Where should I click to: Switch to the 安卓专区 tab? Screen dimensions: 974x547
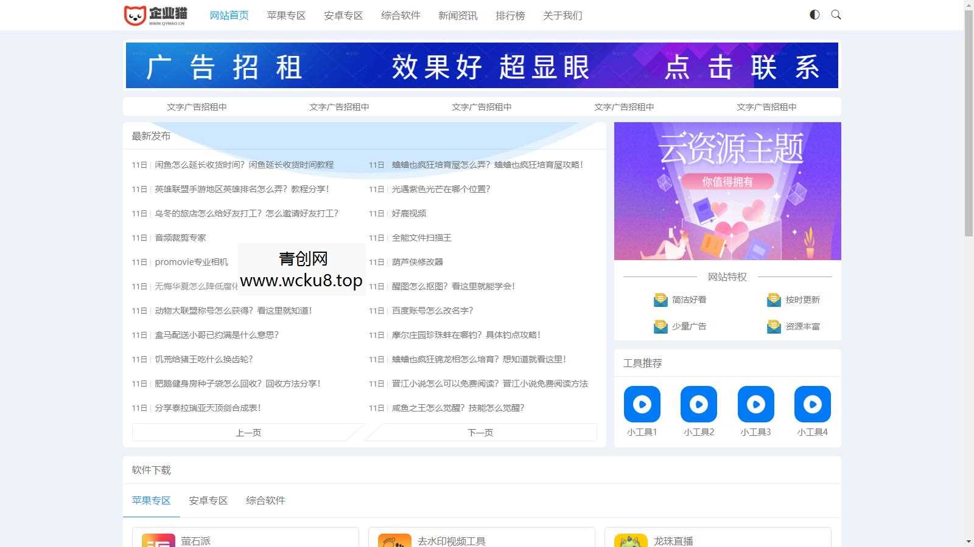point(207,500)
